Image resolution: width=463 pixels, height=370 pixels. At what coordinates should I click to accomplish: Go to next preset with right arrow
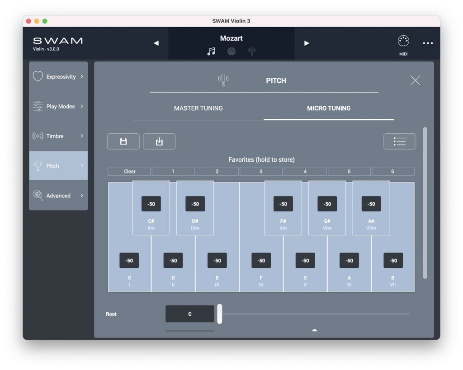(307, 43)
